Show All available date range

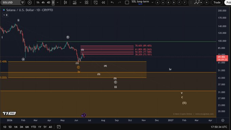click(50, 127)
